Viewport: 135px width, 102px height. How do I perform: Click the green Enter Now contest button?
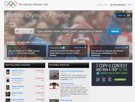(x=120, y=80)
